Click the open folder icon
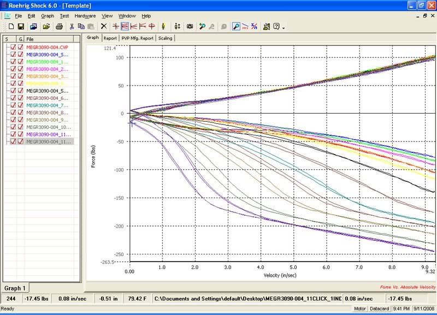Image resolution: width=437 pixels, height=315 pixels. point(46,26)
